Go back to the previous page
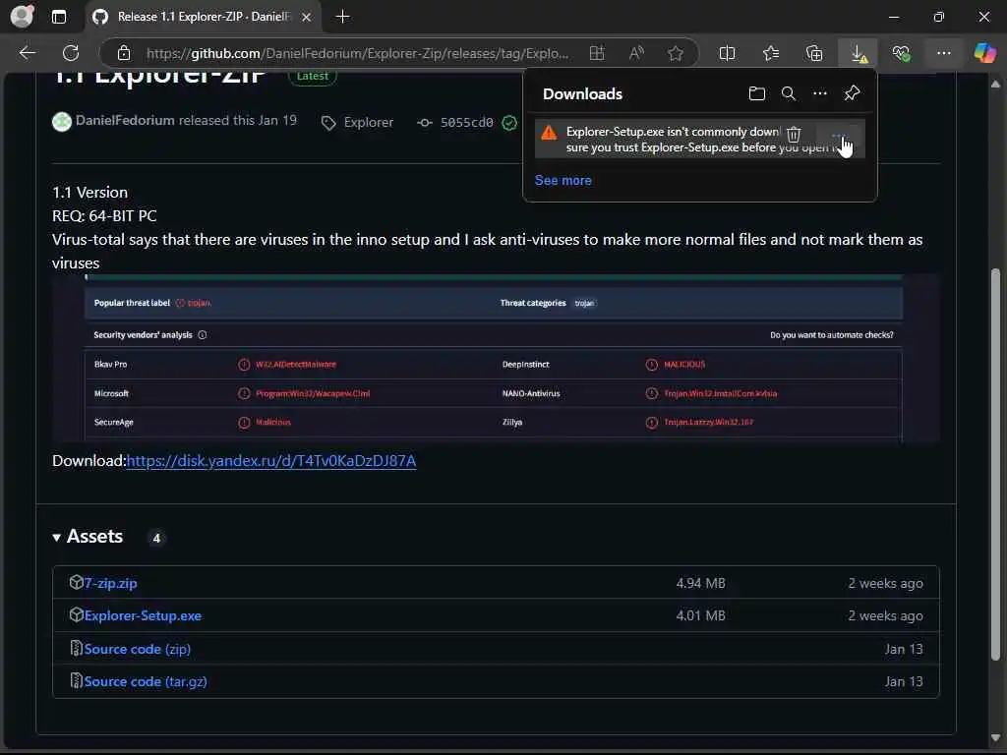The width and height of the screenshot is (1007, 755). [x=27, y=53]
